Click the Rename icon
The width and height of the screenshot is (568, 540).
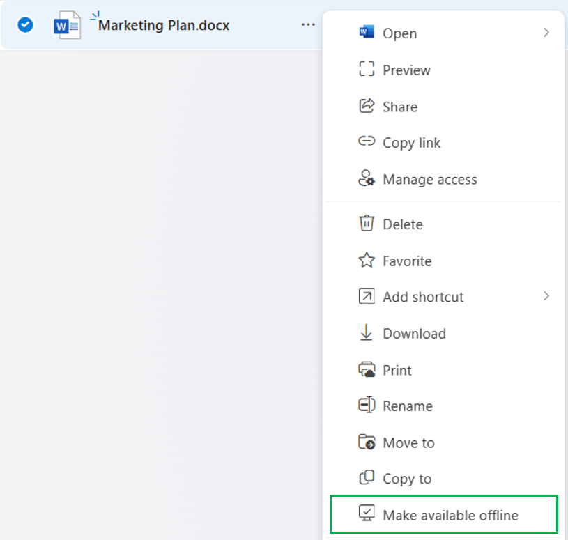(x=367, y=406)
